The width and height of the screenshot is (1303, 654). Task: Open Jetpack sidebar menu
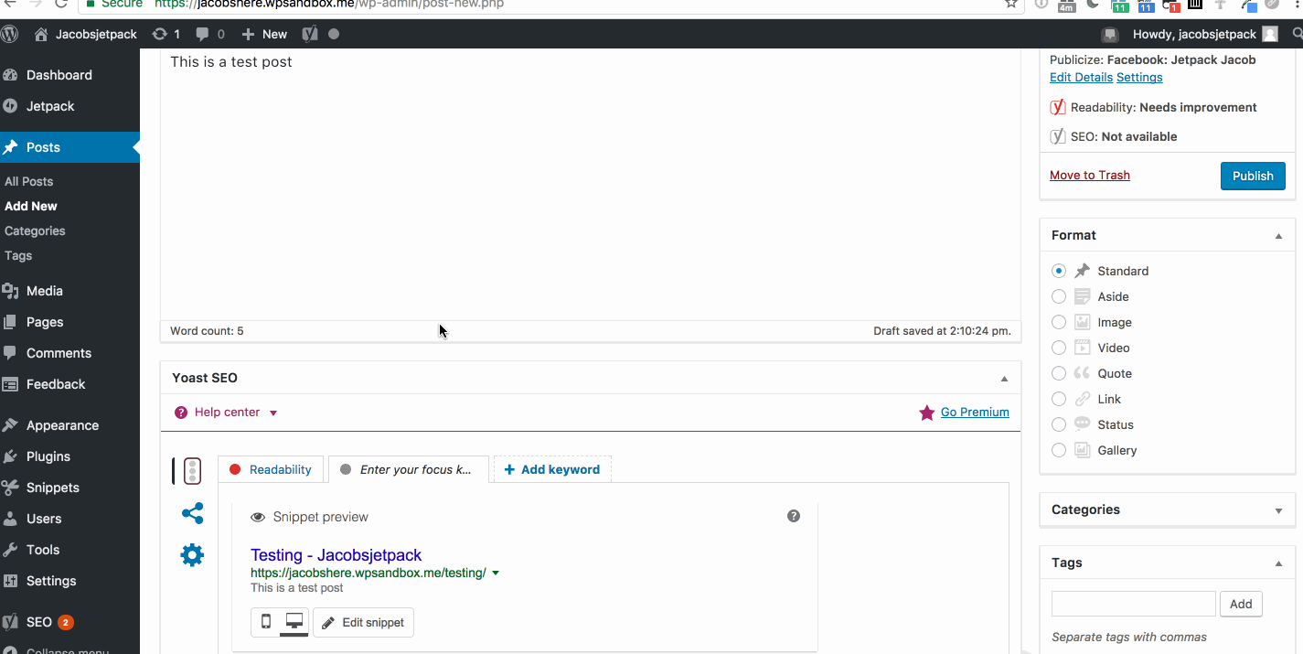coord(50,106)
